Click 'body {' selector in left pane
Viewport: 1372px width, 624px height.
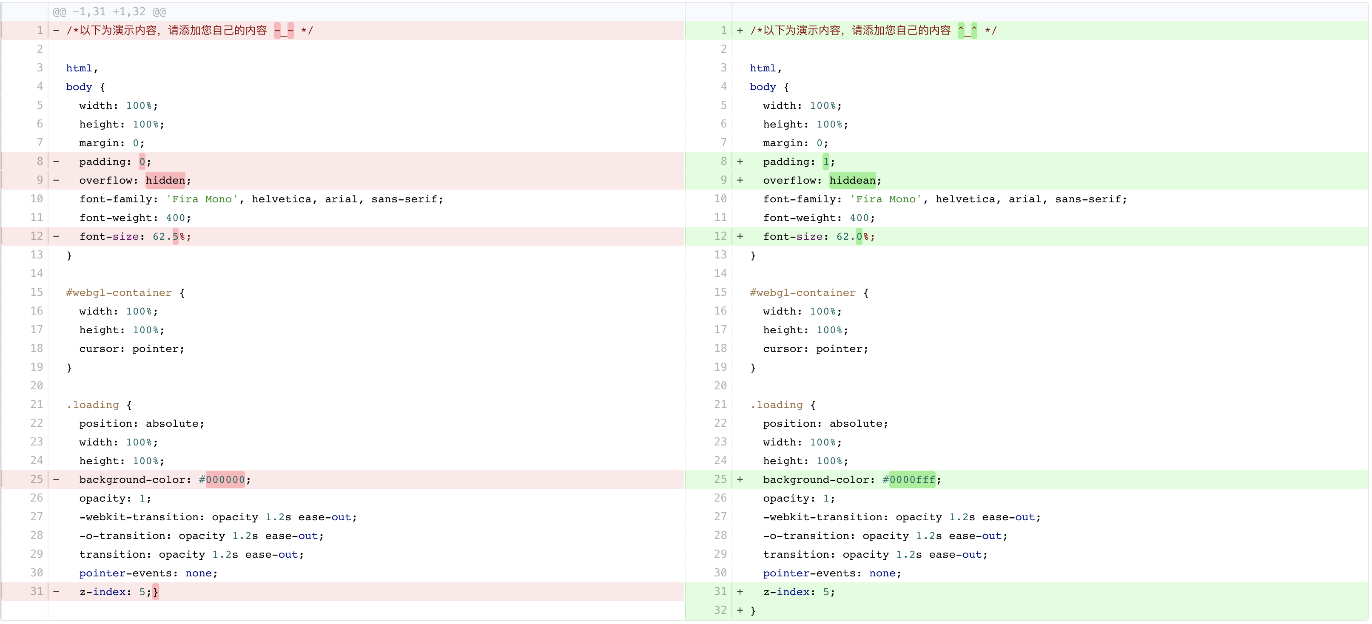point(86,87)
